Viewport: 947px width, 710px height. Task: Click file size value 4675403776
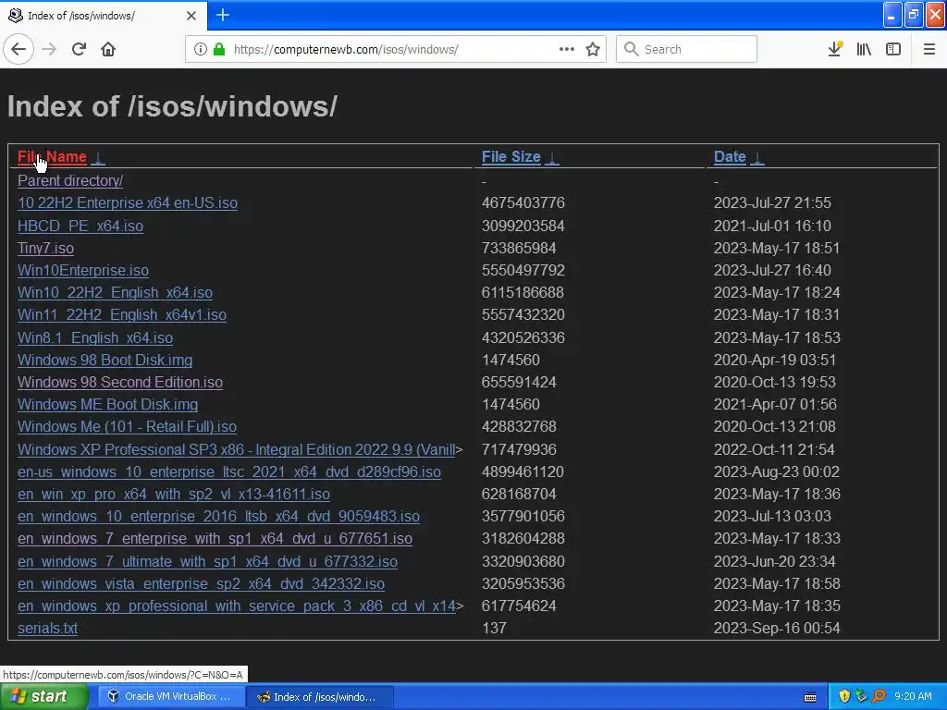(523, 202)
